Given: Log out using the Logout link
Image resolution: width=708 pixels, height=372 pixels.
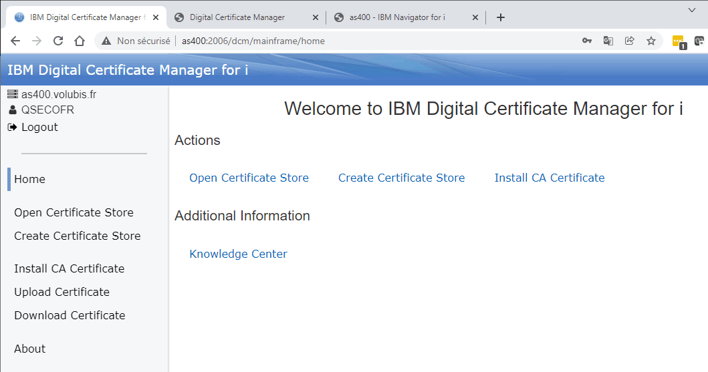Looking at the screenshot, I should tap(39, 127).
